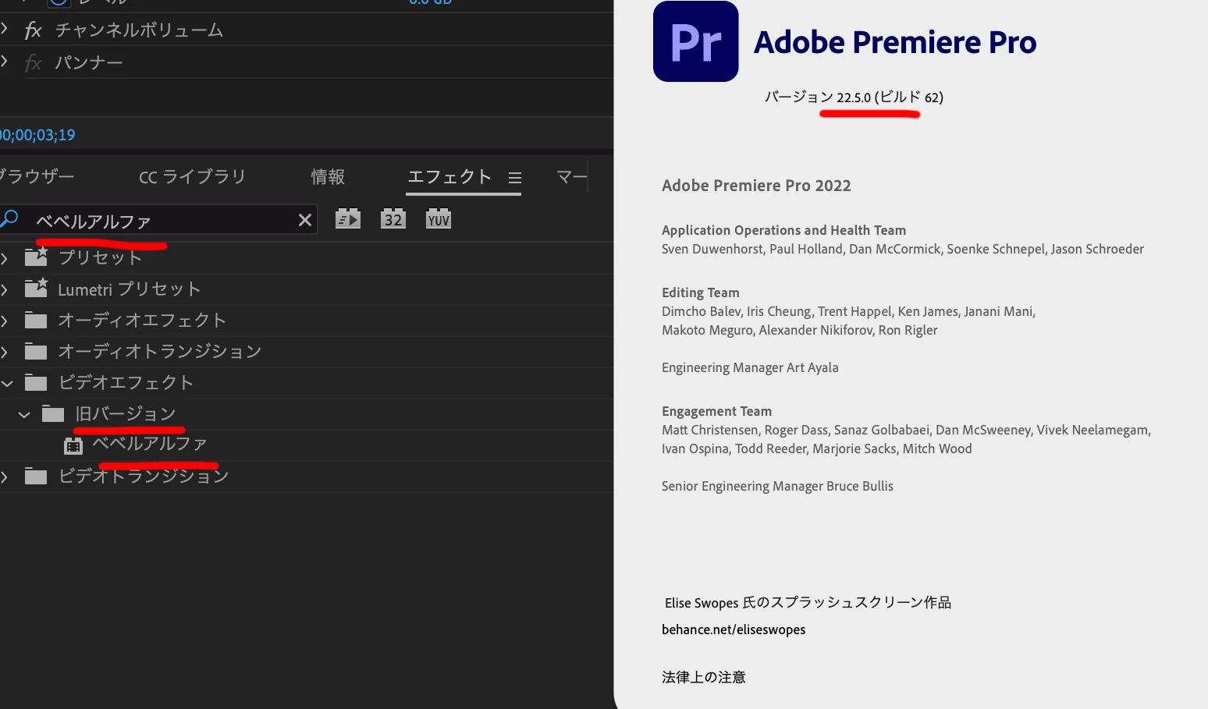The image size is (1208, 709).
Task: Expand the プリセット folder
Action: click(x=5, y=257)
